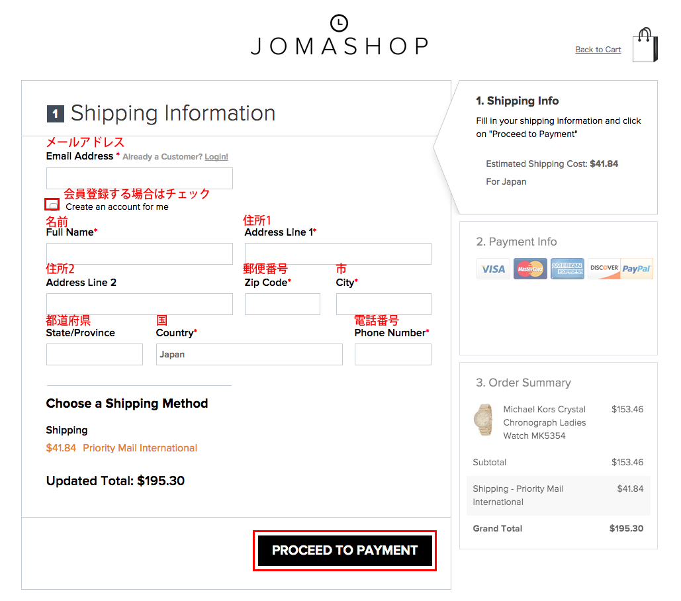This screenshot has width=681, height=601.
Task: Focus the Email Address input field
Action: coord(140,179)
